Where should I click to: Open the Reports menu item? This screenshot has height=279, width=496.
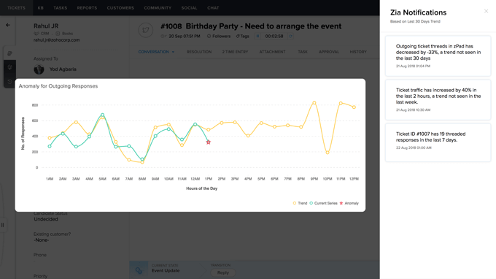click(87, 8)
